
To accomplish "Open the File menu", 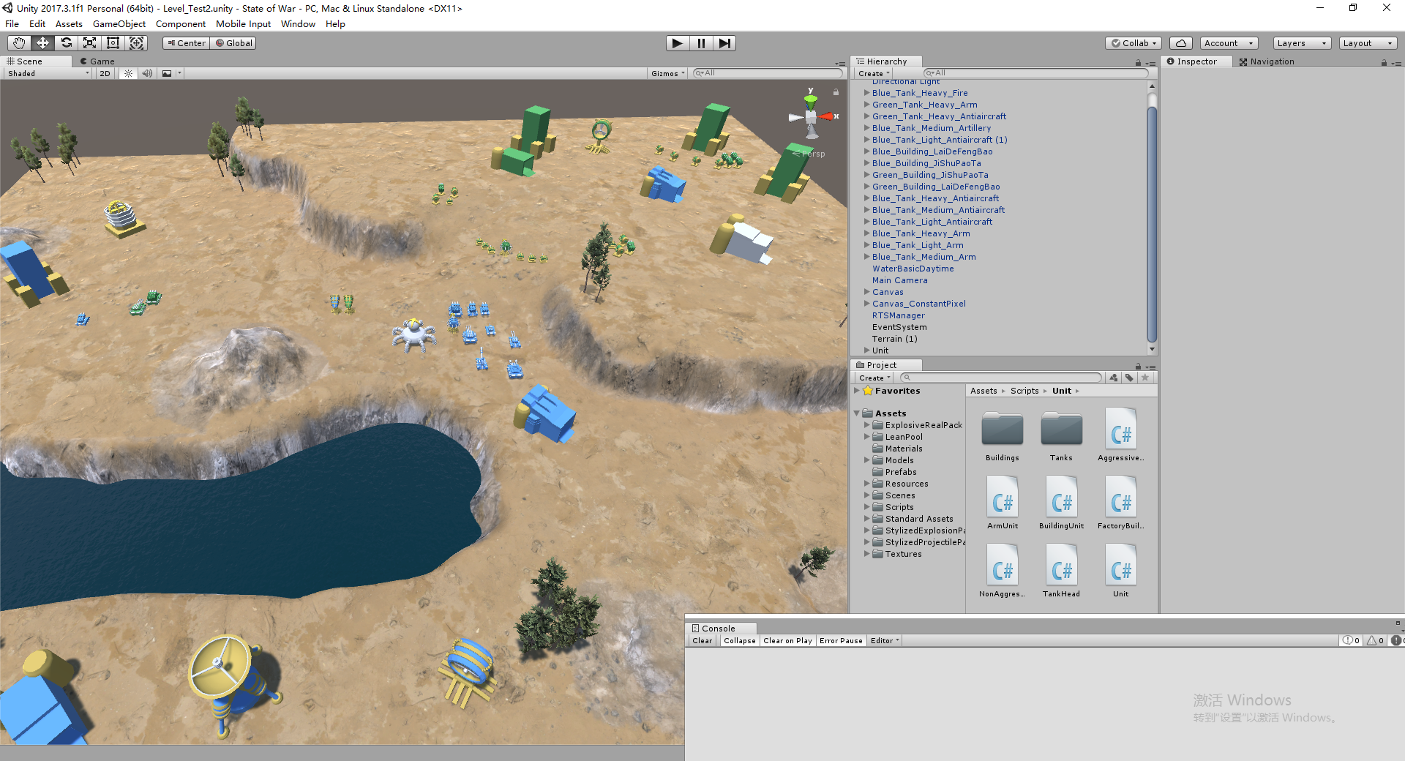I will [12, 24].
